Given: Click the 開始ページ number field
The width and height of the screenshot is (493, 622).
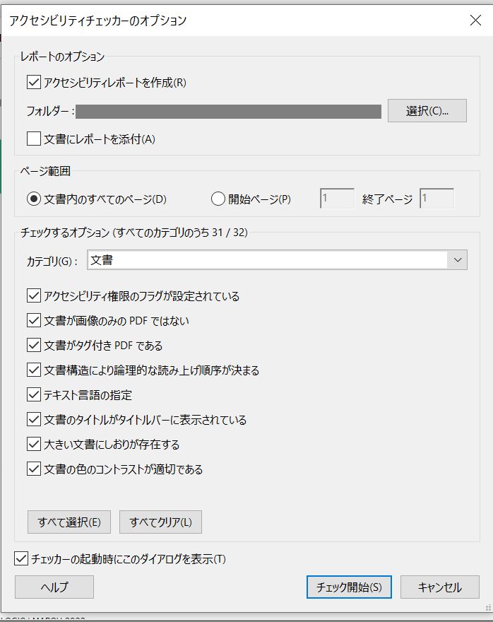Looking at the screenshot, I should tap(337, 199).
